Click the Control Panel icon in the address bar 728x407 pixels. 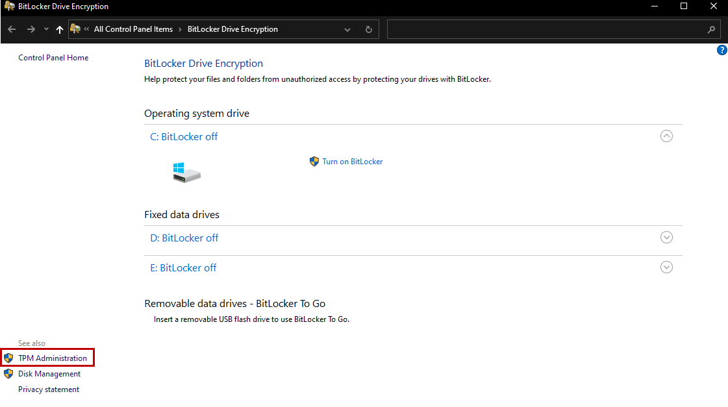click(x=75, y=29)
